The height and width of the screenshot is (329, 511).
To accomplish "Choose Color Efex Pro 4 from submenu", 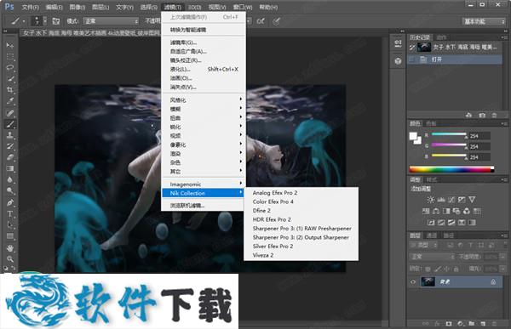I will click(x=273, y=201).
